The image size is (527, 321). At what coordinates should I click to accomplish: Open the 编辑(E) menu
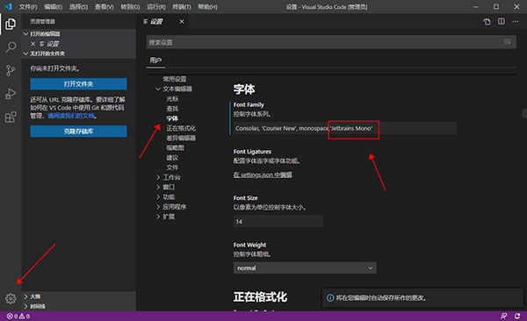click(53, 7)
